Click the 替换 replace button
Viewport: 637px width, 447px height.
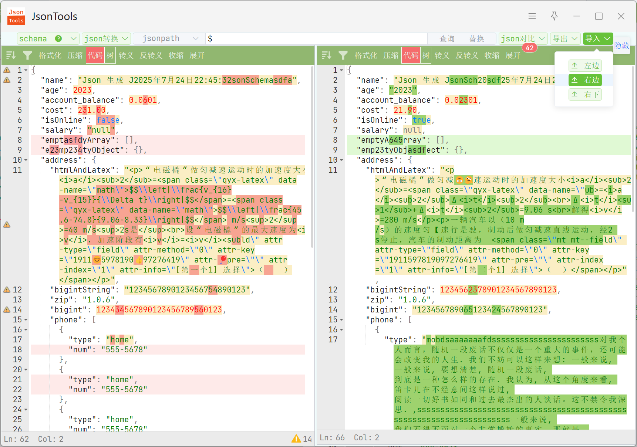[x=476, y=38]
